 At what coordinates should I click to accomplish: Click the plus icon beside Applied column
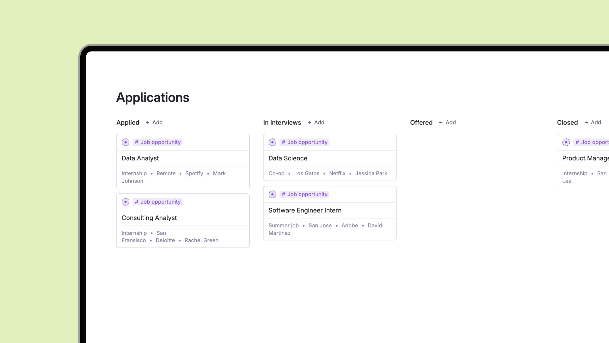pos(147,123)
